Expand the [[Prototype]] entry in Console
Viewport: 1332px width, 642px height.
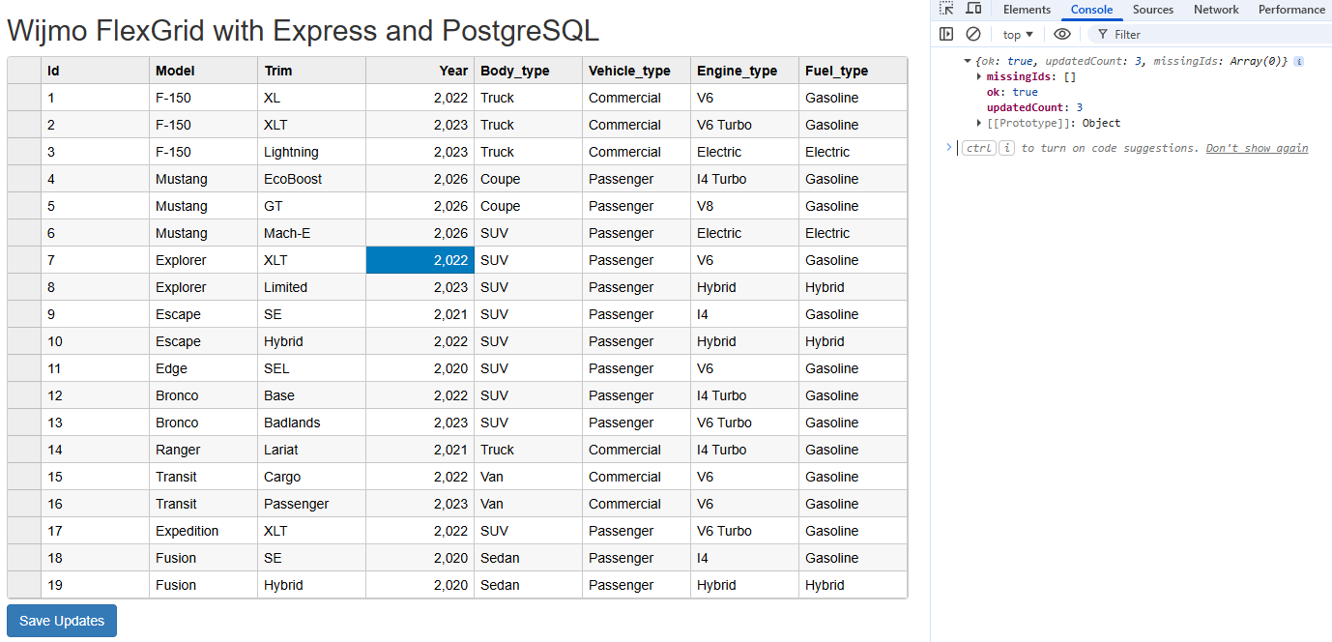(x=979, y=123)
